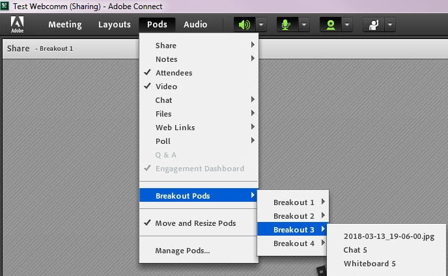Open the Layouts menu
The width and height of the screenshot is (448, 276).
[115, 25]
